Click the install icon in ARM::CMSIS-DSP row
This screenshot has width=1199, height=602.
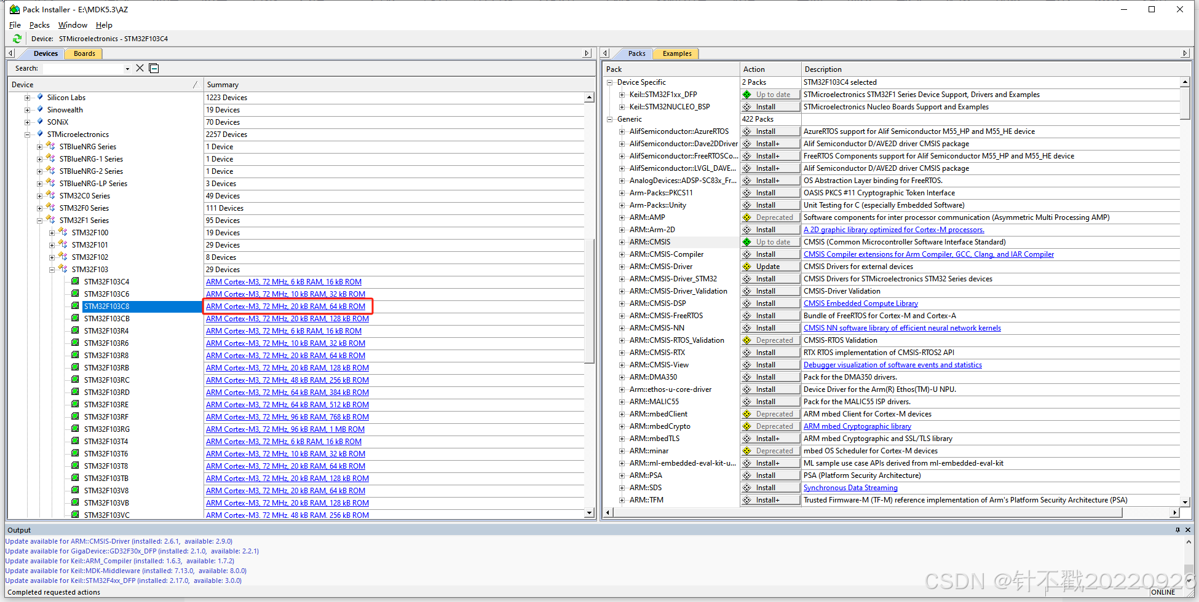pyautogui.click(x=747, y=303)
